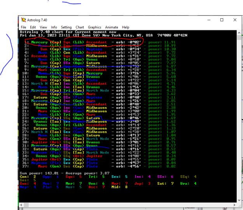Click the '74°00W 40°42N' coordinates
This screenshot has height=210, width=243.
point(172,35)
